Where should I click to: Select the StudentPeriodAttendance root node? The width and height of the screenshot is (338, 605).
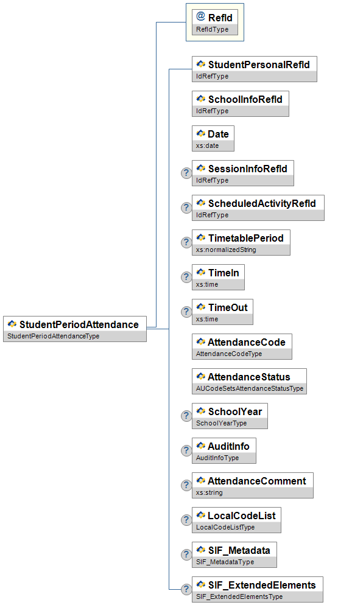click(x=75, y=329)
